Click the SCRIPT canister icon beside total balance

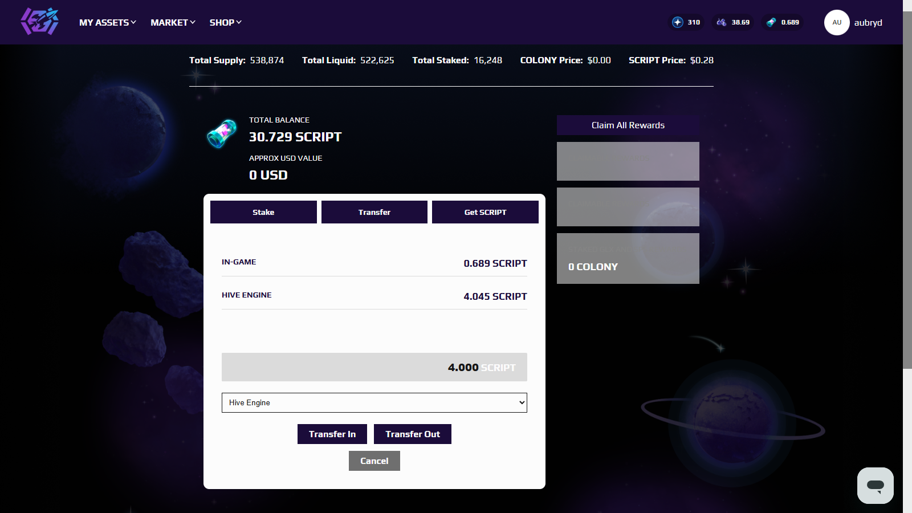(x=222, y=133)
